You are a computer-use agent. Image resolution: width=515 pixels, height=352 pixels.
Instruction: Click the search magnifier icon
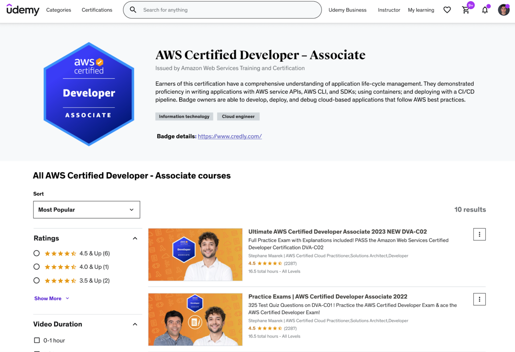tap(133, 10)
